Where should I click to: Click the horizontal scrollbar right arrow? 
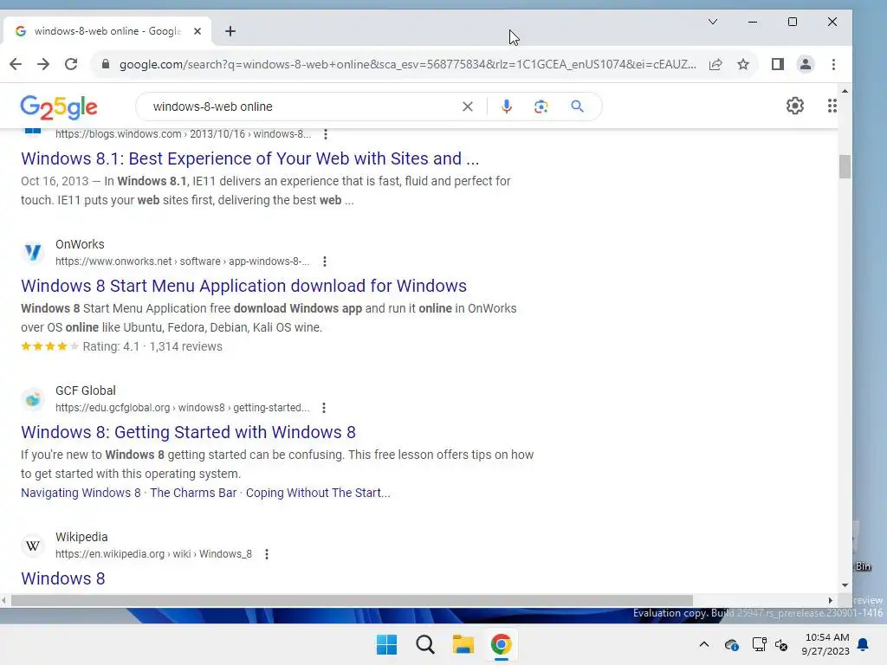coord(831,601)
